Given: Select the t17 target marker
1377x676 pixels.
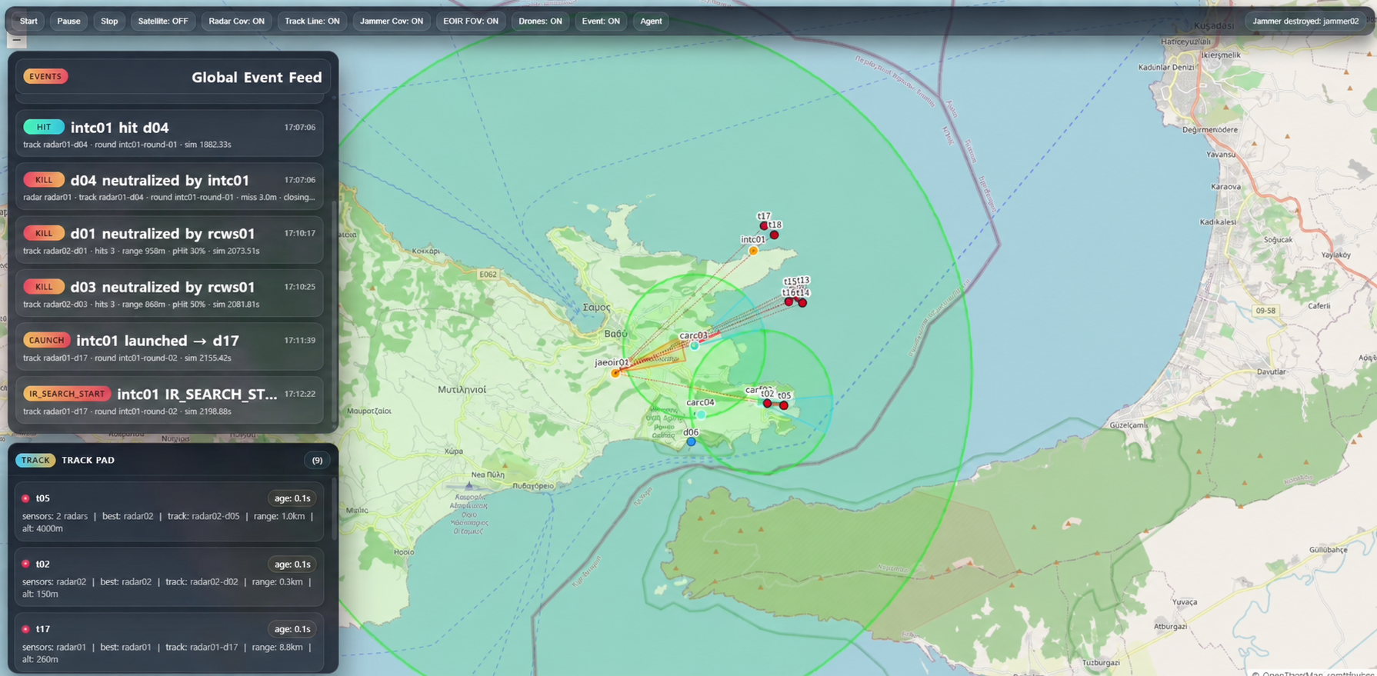Looking at the screenshot, I should coord(764,226).
